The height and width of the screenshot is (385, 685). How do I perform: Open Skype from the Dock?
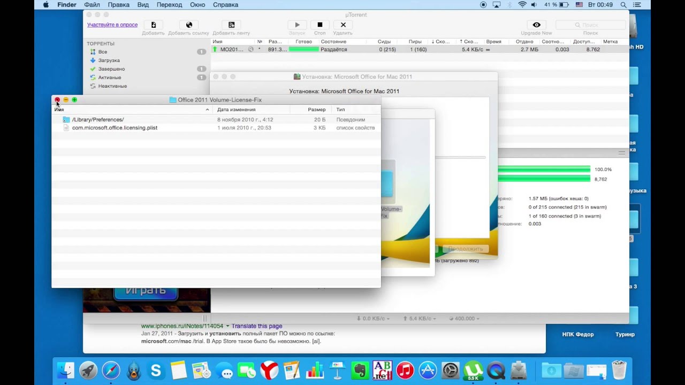pyautogui.click(x=156, y=370)
